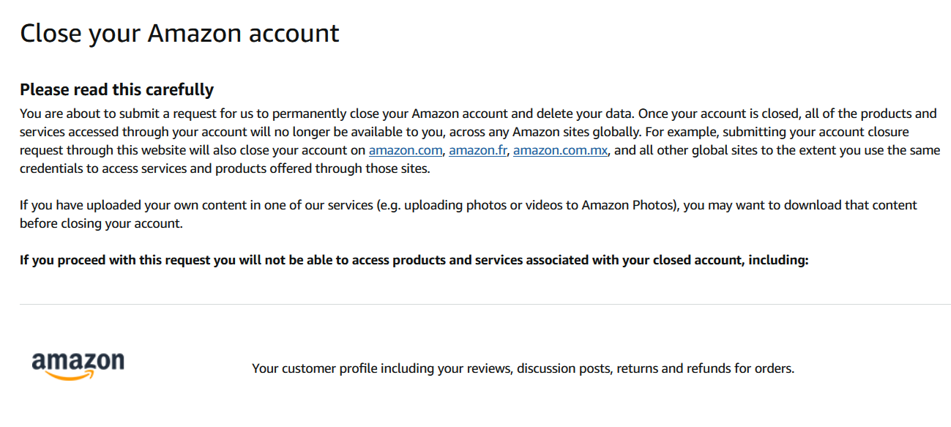Click the orange smile arrow under Amazon logo
This screenshot has height=427, width=951.
click(x=78, y=376)
